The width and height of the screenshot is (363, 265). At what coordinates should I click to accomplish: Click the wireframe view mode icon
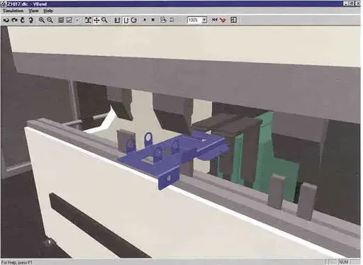[69, 21]
